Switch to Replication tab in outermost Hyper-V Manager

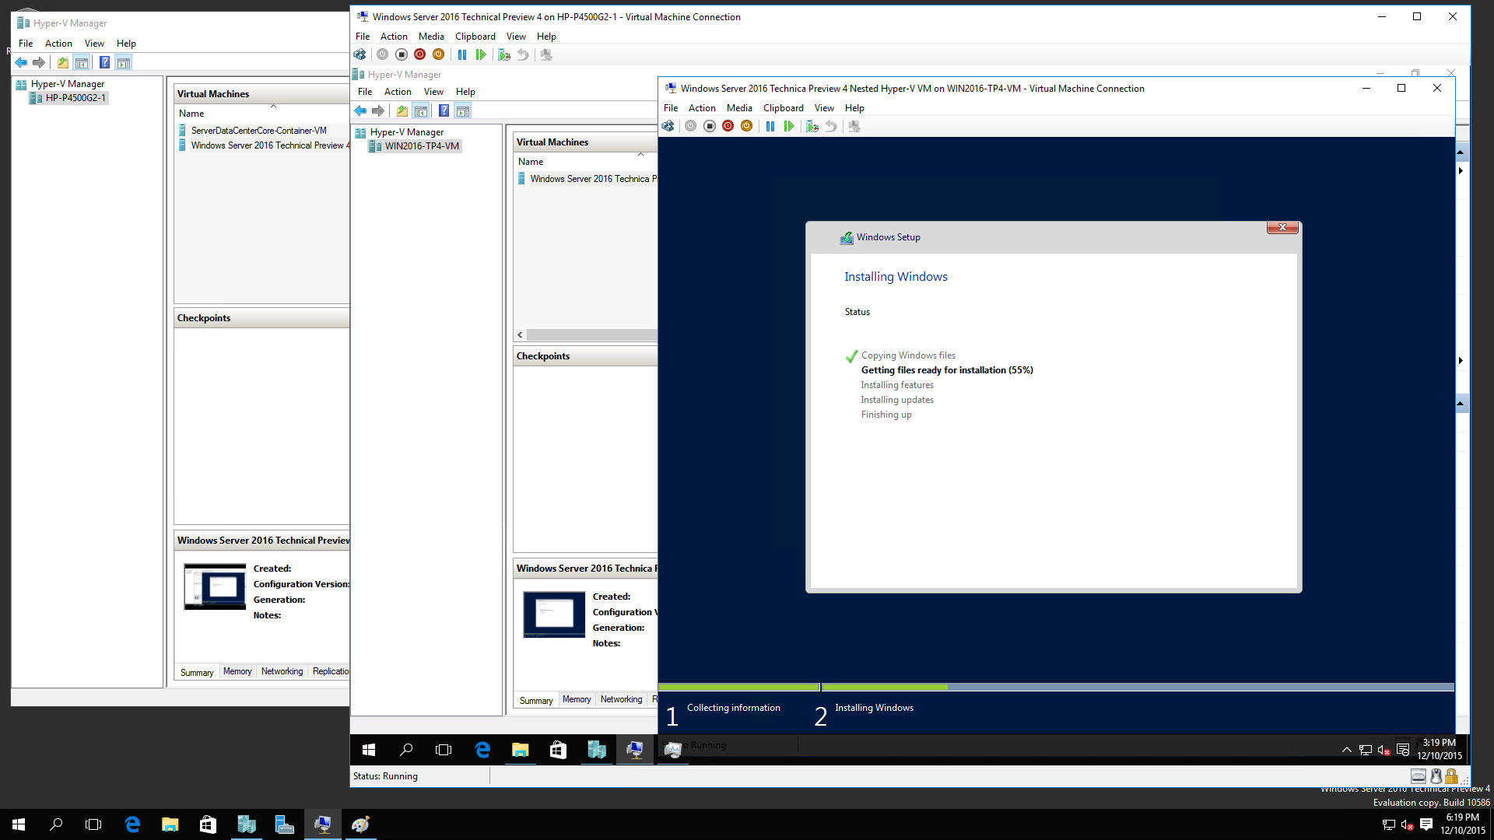click(x=330, y=671)
